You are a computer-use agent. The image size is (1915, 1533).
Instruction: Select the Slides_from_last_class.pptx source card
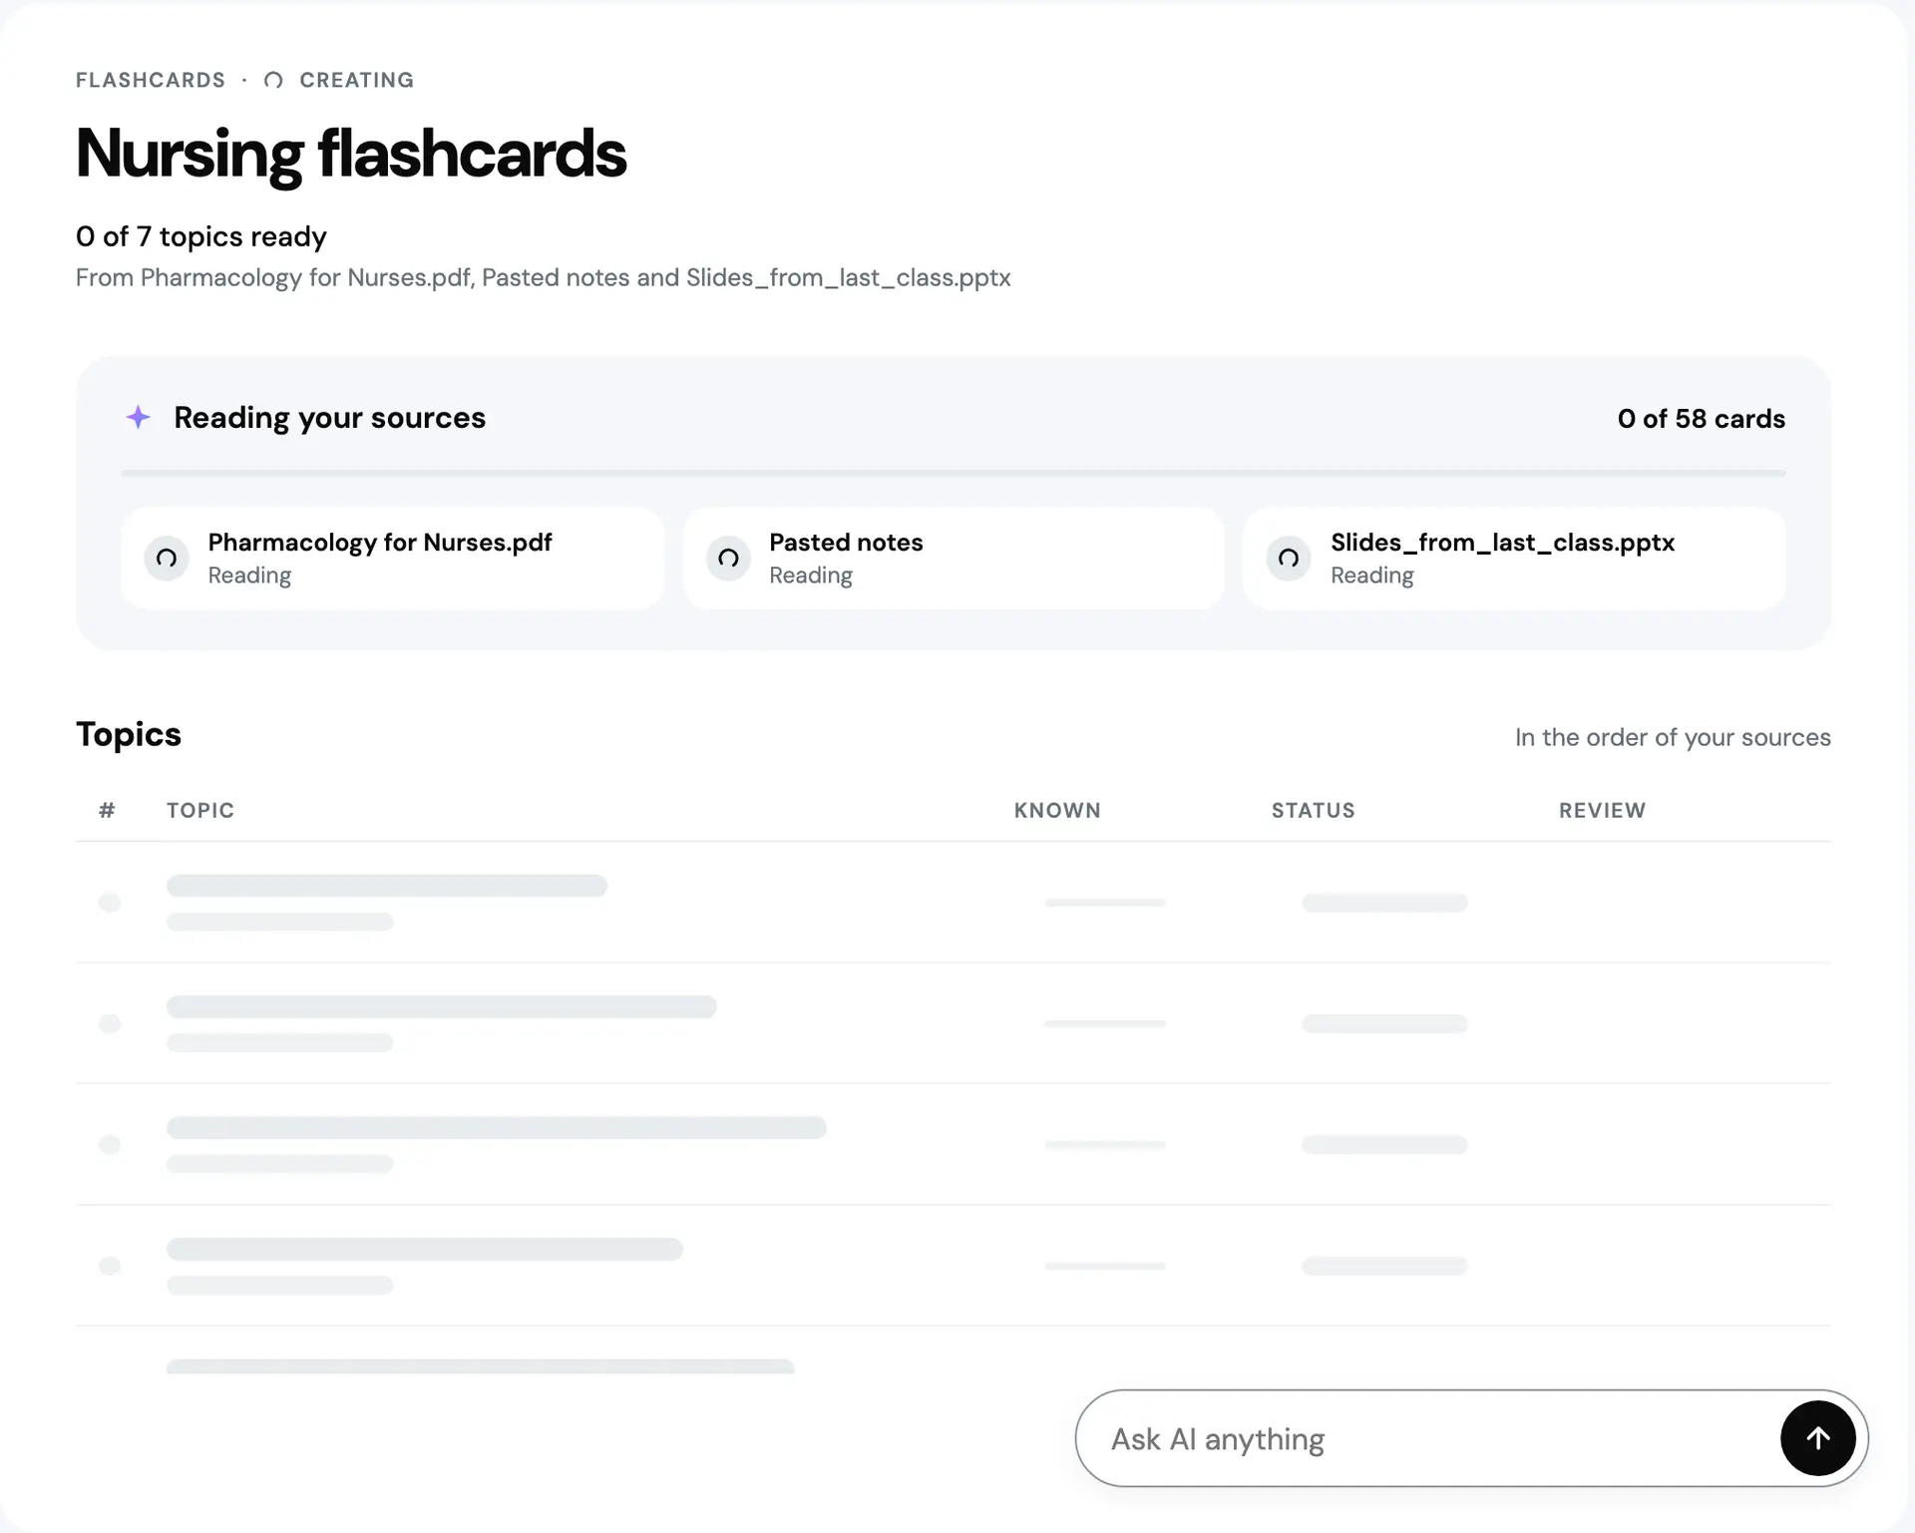click(1514, 558)
